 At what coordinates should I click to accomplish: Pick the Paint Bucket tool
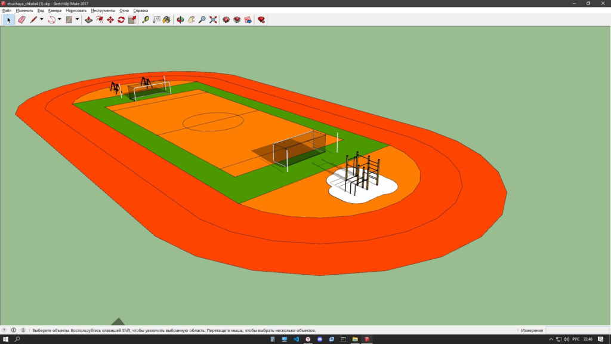pyautogui.click(x=167, y=20)
